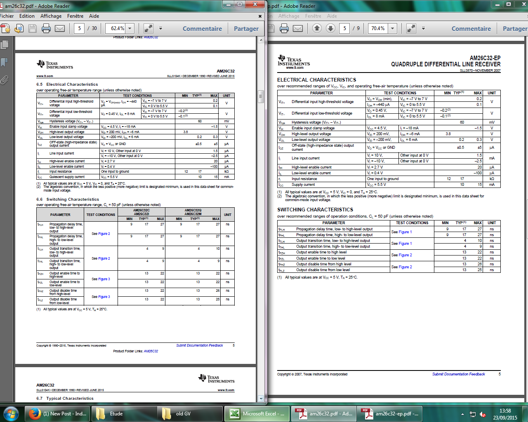The height and width of the screenshot is (422, 528).
Task: Expand the 70.4% zoom dropdown
Action: click(393, 28)
